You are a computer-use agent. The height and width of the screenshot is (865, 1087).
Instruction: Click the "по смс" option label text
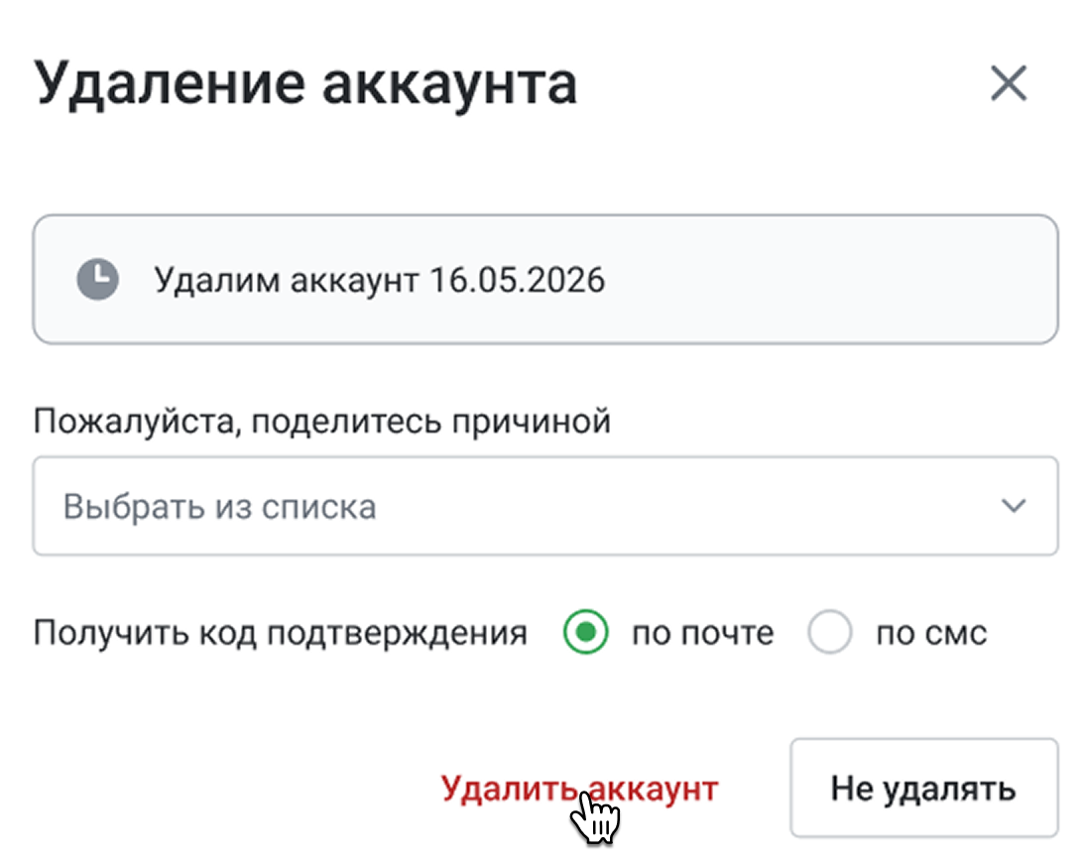point(930,633)
